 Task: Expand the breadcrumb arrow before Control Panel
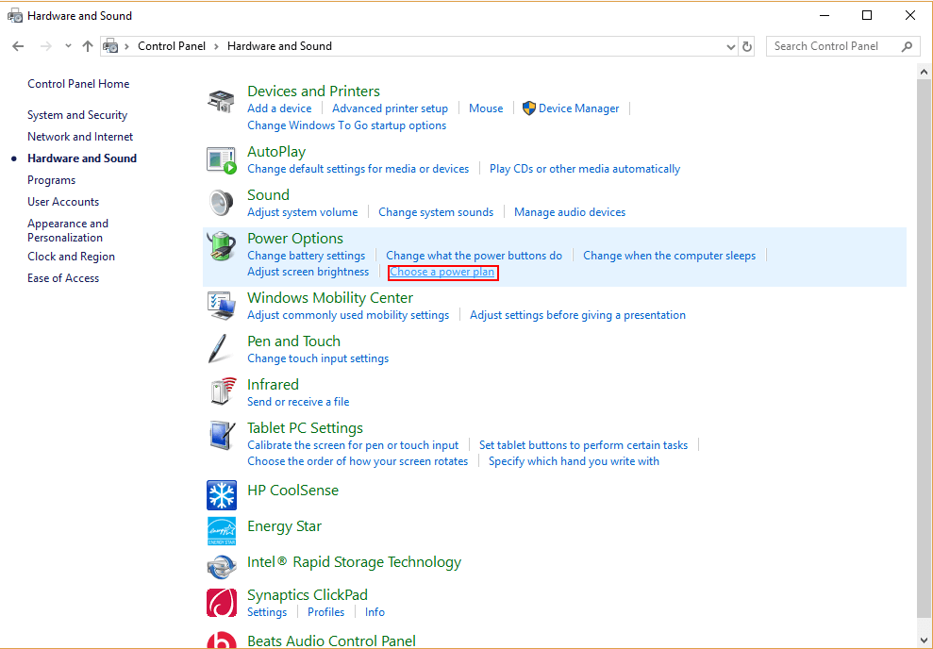pos(126,46)
